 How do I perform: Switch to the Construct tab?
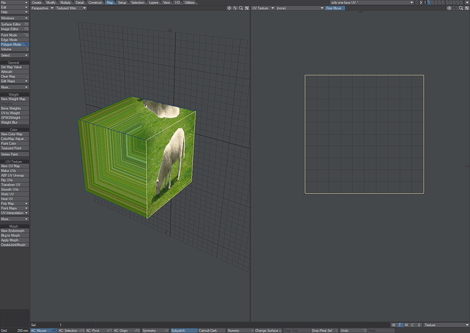coord(95,3)
